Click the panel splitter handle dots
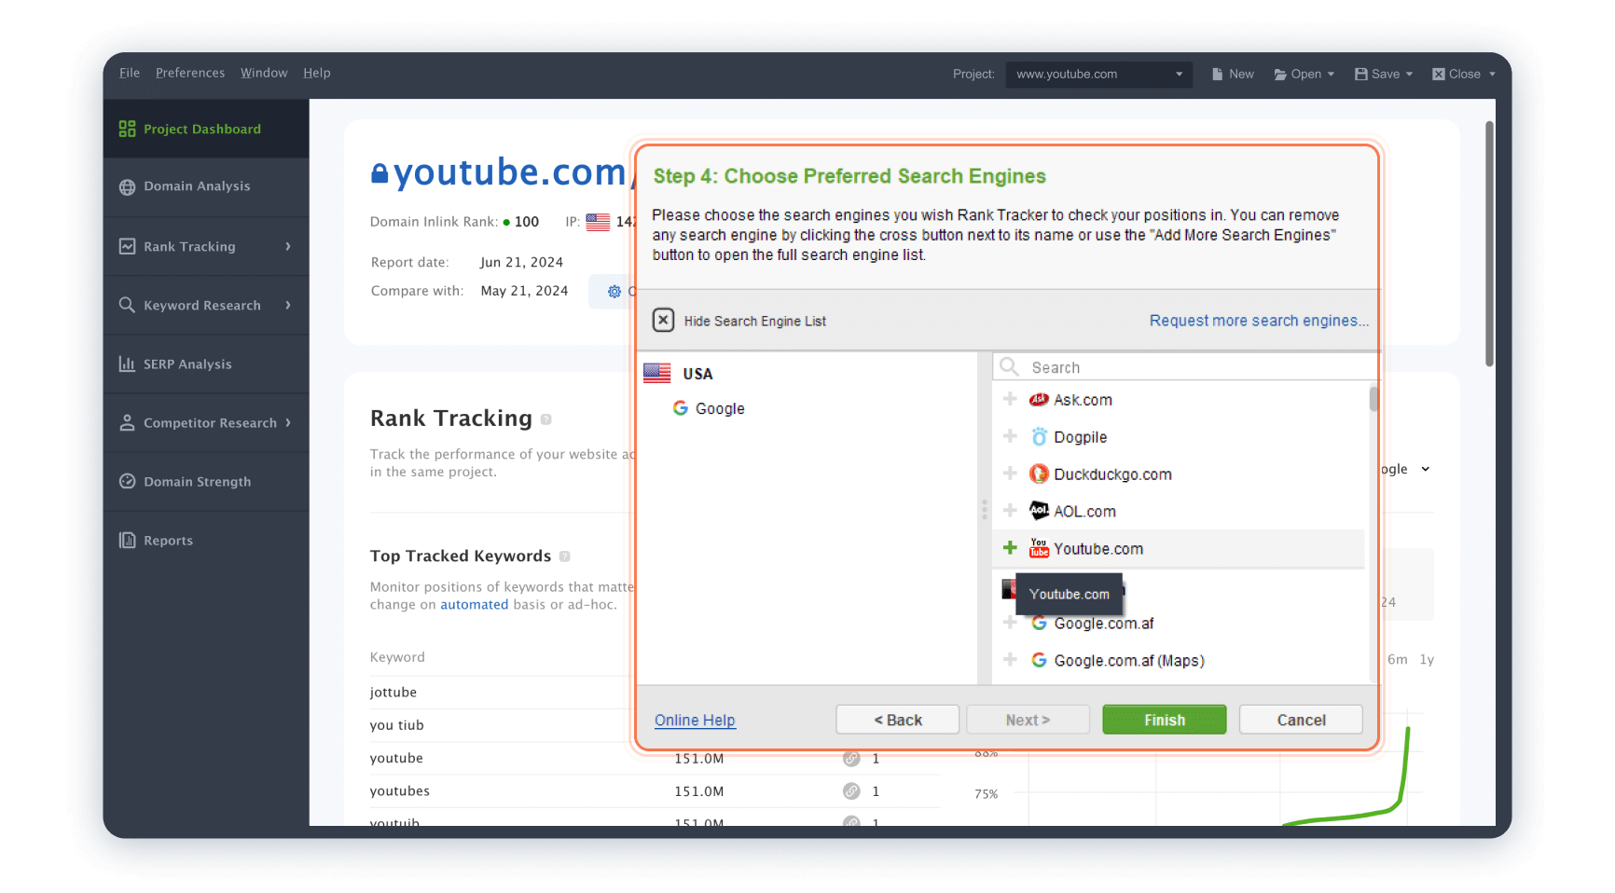The image size is (1615, 893). pyautogui.click(x=984, y=510)
